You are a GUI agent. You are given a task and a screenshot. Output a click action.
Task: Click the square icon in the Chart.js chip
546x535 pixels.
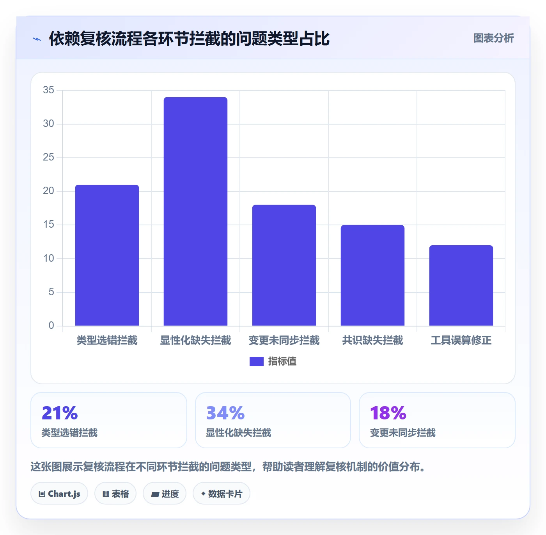click(42, 494)
